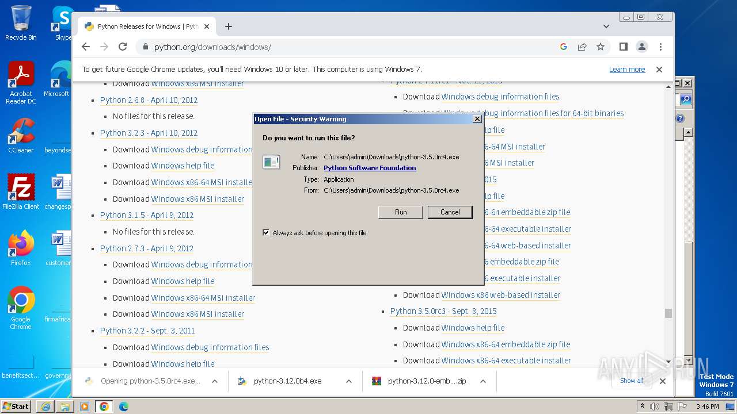Open Acrobat Reader DC desktop icon
The image size is (737, 414).
(x=21, y=83)
